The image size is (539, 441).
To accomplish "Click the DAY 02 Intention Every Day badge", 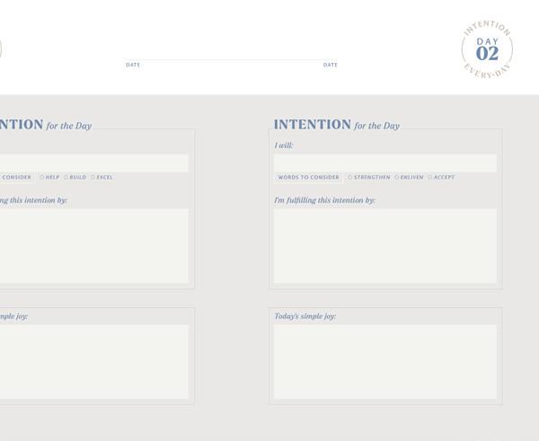I will [x=487, y=49].
